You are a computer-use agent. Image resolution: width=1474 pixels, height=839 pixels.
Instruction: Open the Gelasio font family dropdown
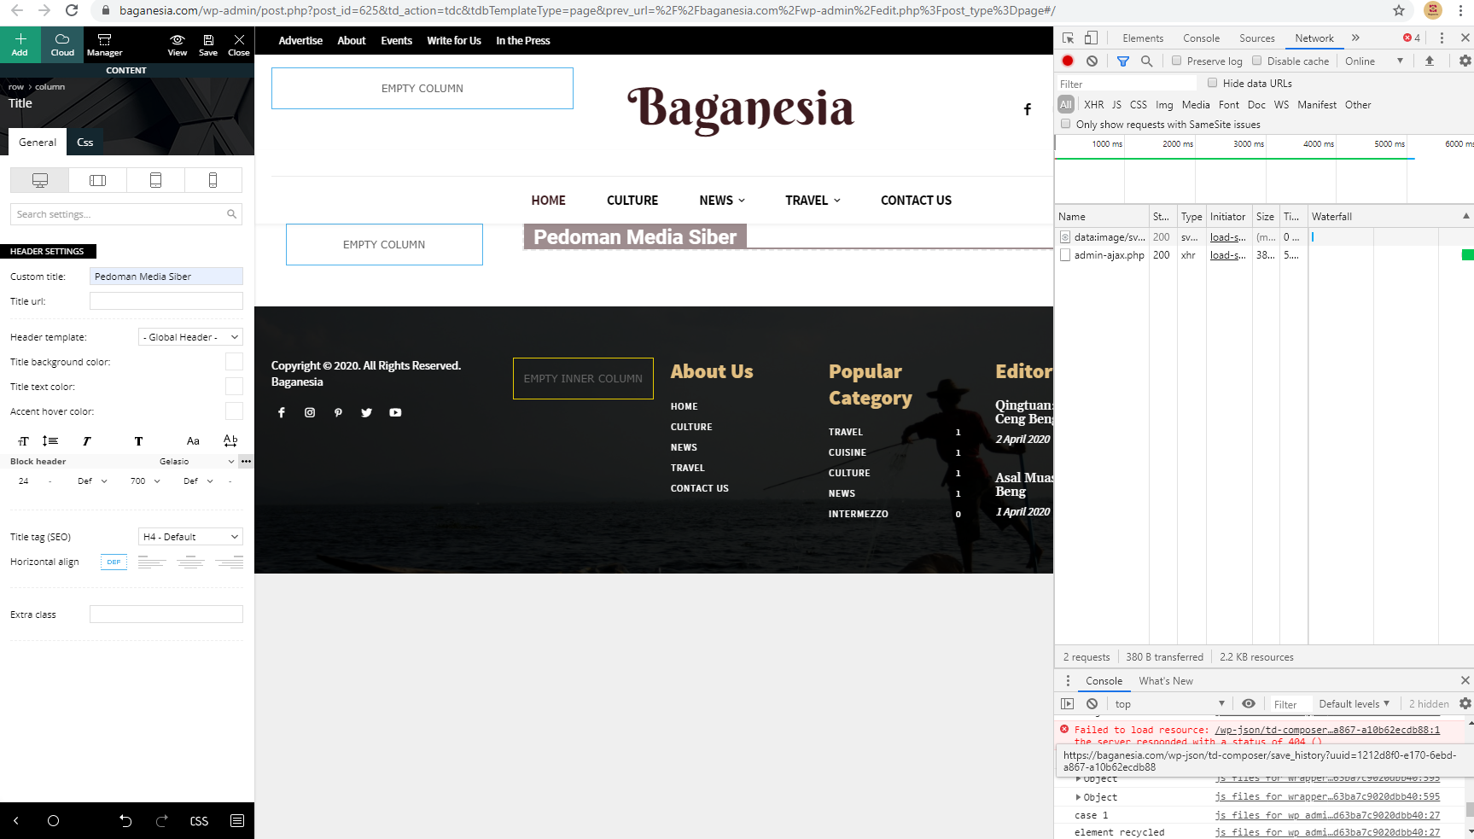197,462
